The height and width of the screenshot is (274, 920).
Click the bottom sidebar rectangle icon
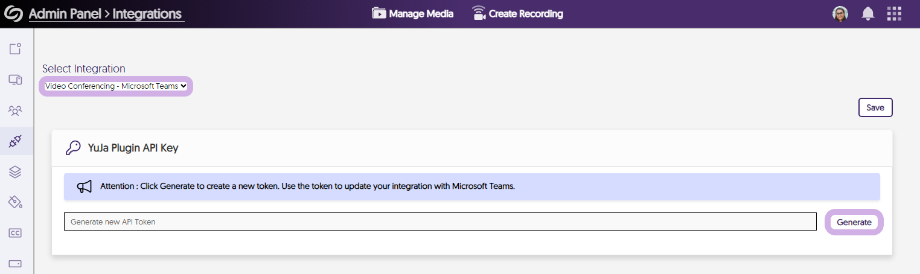click(x=16, y=264)
